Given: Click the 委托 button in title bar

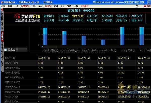Looking at the screenshot, I should coord(137,2).
